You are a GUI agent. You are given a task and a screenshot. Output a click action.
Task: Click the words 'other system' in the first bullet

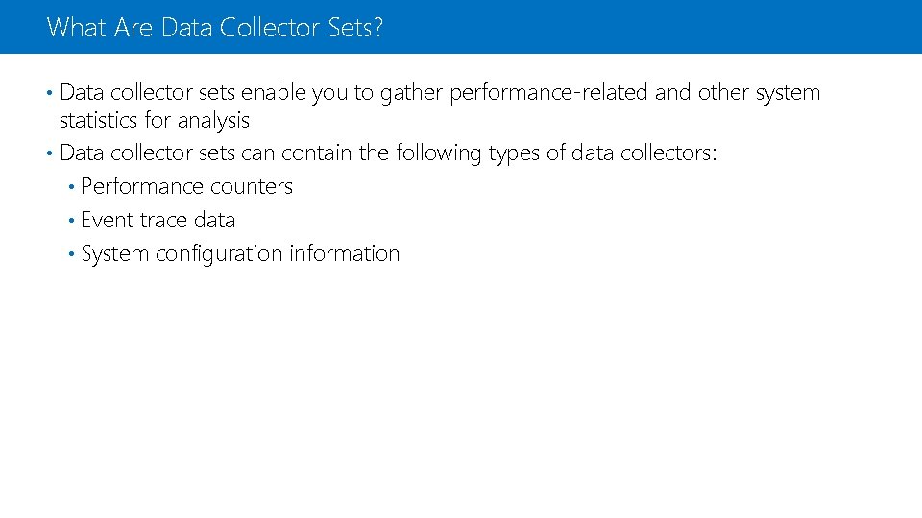point(759,93)
